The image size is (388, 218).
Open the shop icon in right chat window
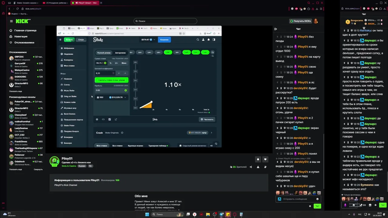[x=370, y=205]
